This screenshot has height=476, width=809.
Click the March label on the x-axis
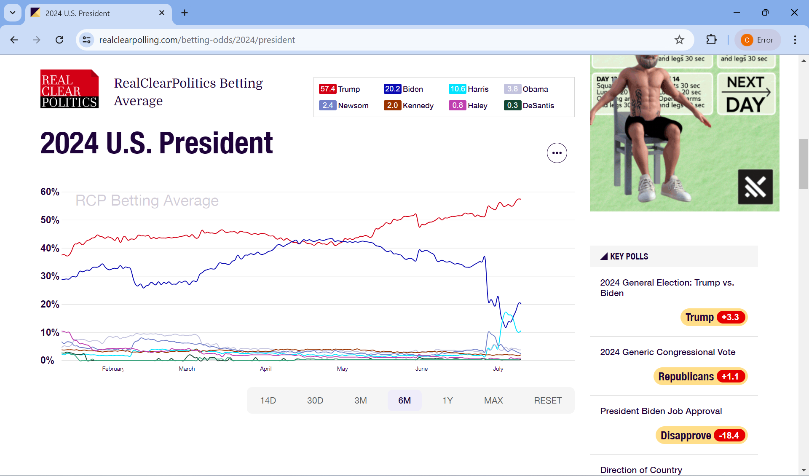pyautogui.click(x=187, y=369)
